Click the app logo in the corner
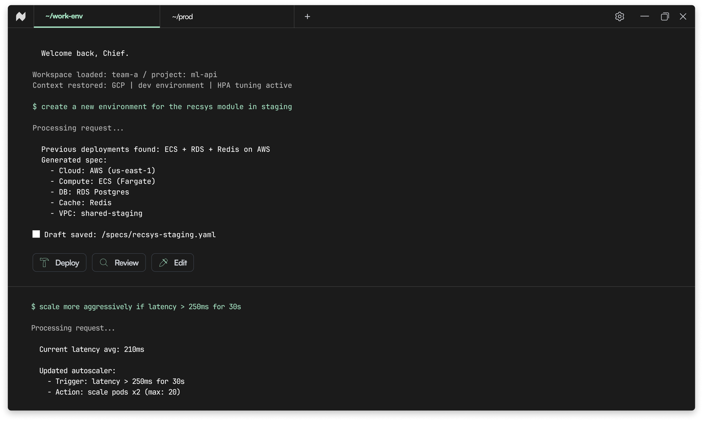This screenshot has width=703, height=421. tap(20, 16)
